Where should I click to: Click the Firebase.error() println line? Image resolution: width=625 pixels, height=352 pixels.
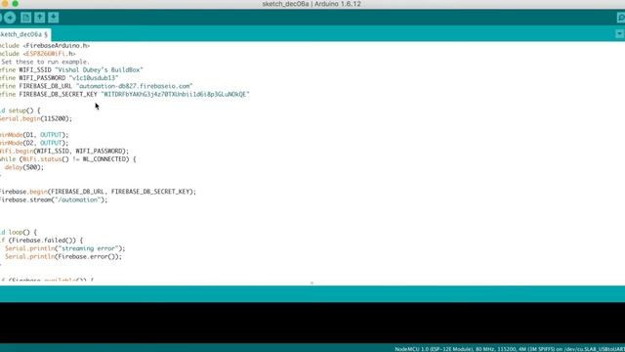coord(63,256)
